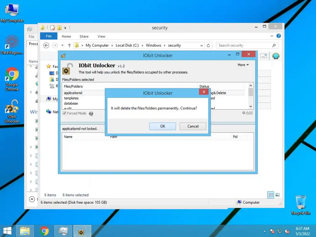Screen dimensions: 316x237
Task: Click the Name column header in process list
Action: (68, 137)
